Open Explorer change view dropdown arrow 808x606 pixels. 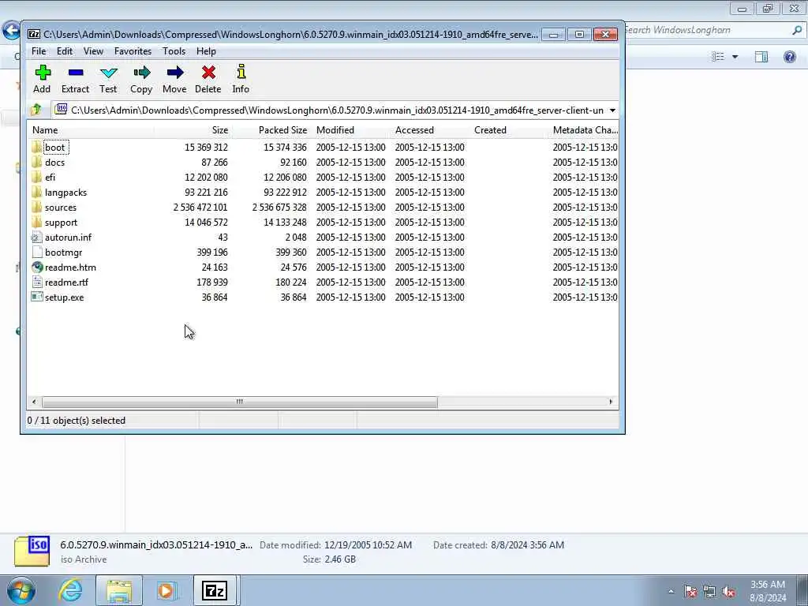pyautogui.click(x=735, y=57)
